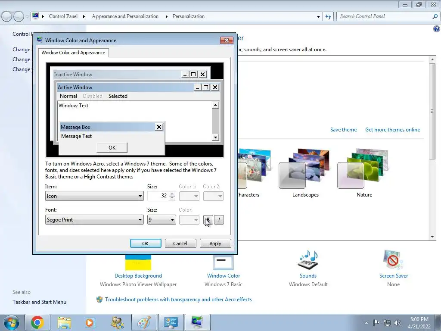Click Selected menu item in preview
The height and width of the screenshot is (331, 441).
click(118, 96)
